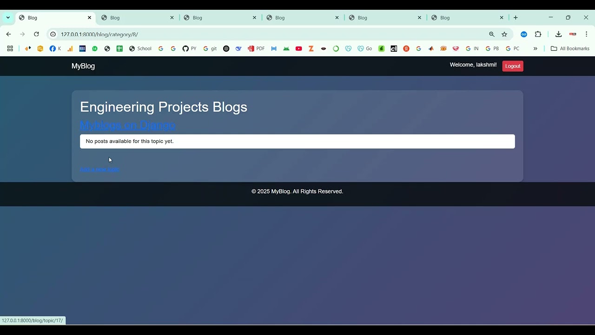Screen dimensions: 595x335
Task: Open the ChatGPT-like black circle bookmark
Action: (226, 48)
